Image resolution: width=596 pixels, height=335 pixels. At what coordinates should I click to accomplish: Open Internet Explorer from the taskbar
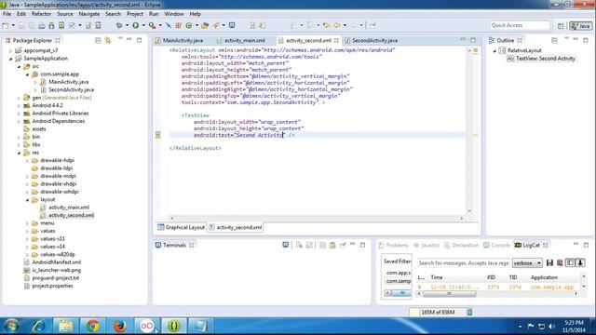[38, 326]
